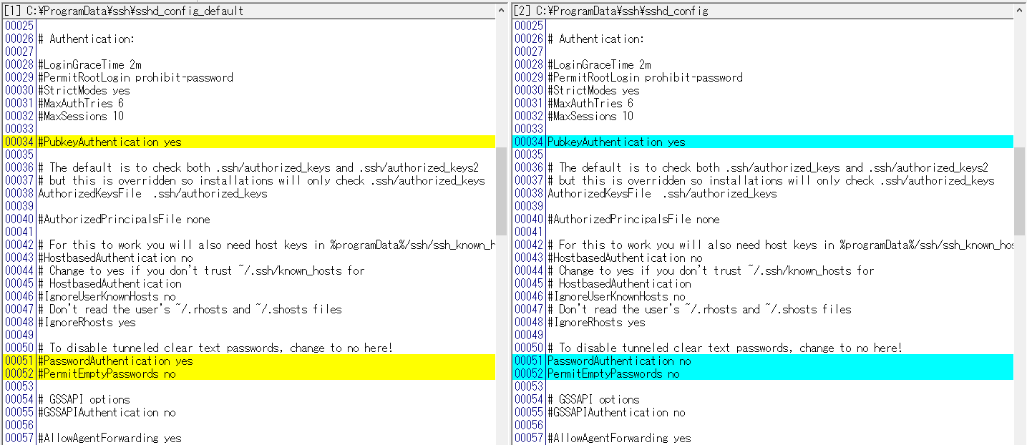Image resolution: width=1027 pixels, height=445 pixels.
Task: Click #AllowAgentForwarding yes in left pane
Action: click(x=109, y=438)
